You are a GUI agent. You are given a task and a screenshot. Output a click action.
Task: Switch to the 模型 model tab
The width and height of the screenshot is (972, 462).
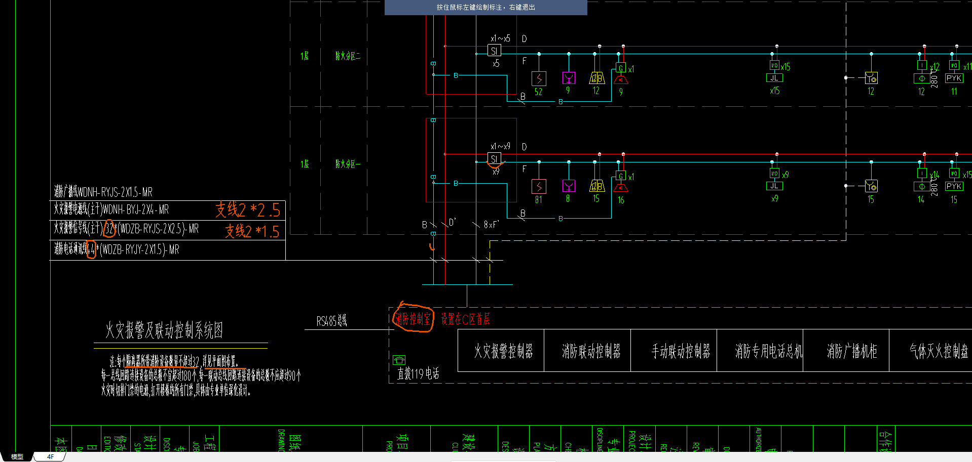click(x=17, y=456)
